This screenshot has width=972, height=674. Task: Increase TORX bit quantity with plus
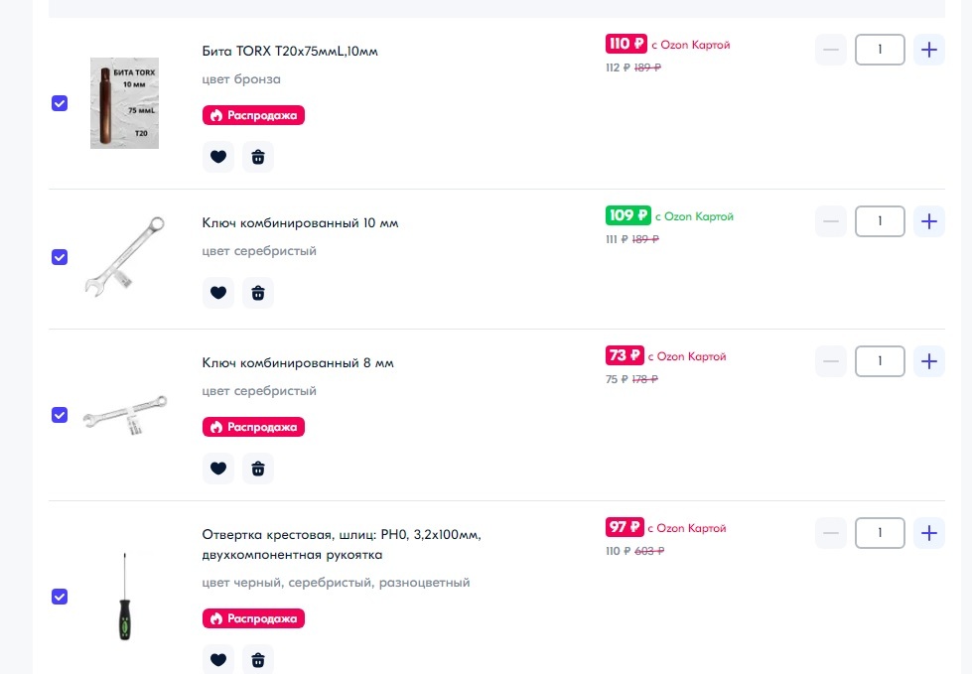pos(928,50)
